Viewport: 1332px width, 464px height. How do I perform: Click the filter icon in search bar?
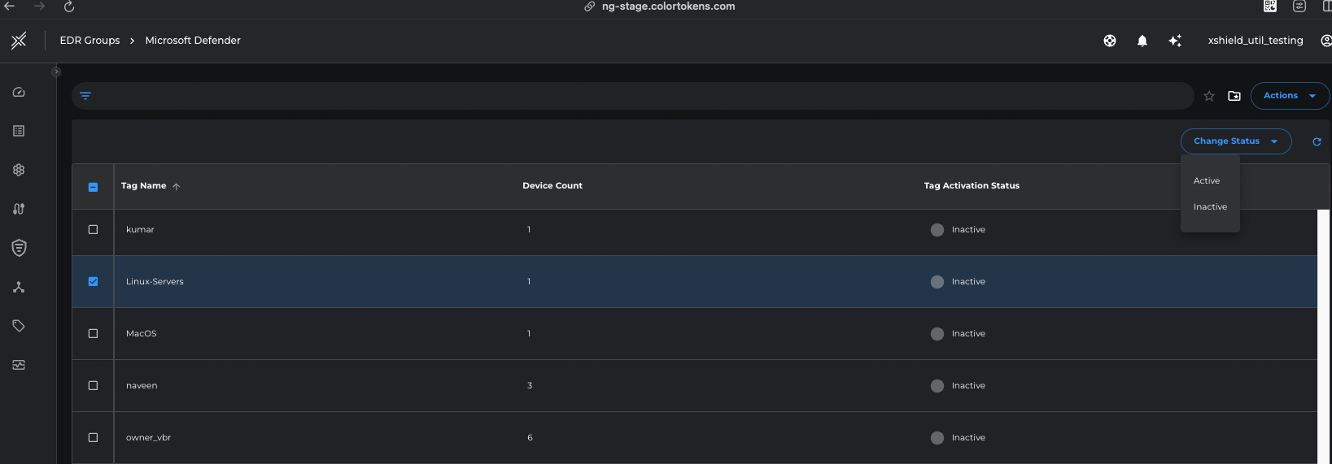pos(85,96)
